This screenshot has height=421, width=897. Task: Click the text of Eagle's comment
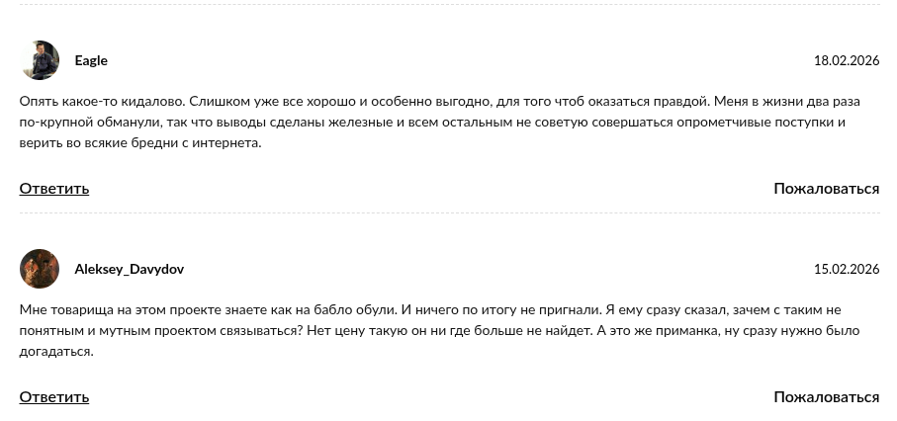click(435, 123)
